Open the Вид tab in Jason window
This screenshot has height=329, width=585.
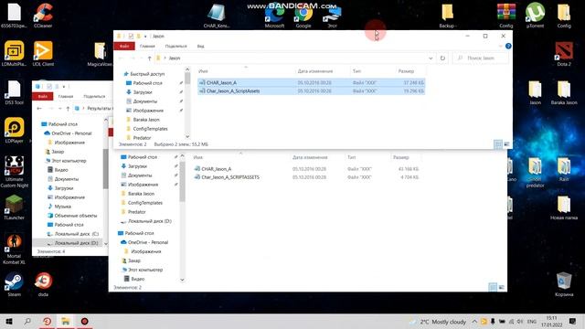pos(201,46)
